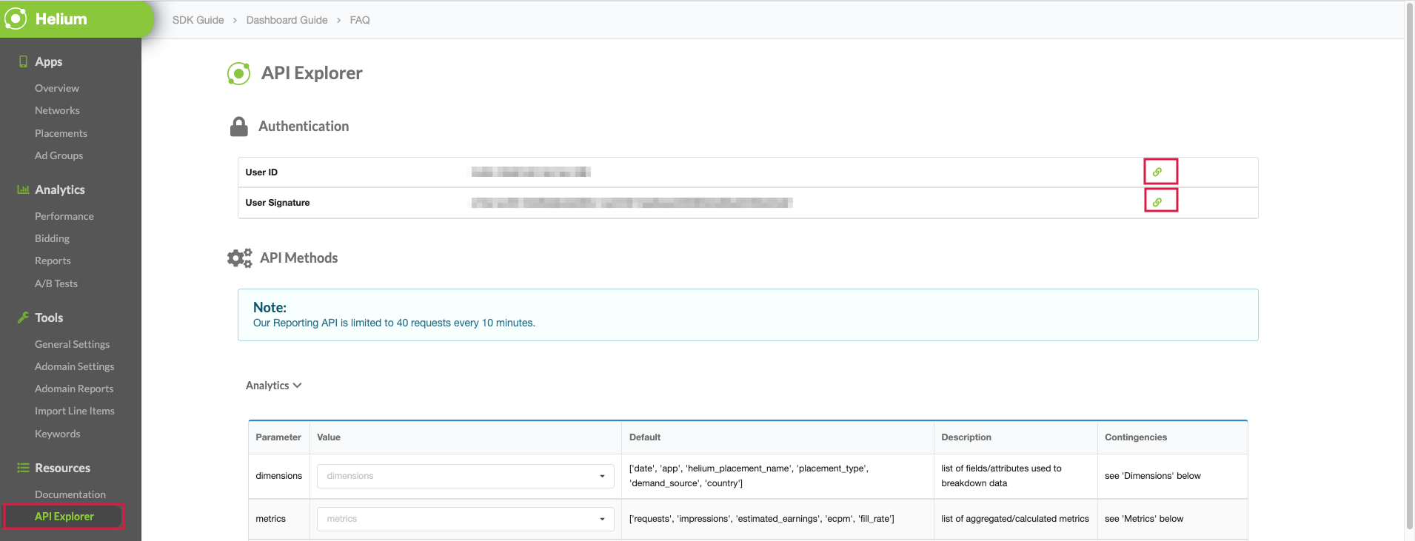Open Performance under Analytics
1415x541 pixels.
coord(64,216)
